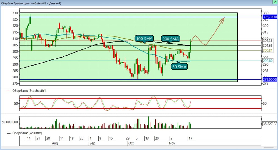Viewport: 278px width, 150px height.
Task: Click the 304,65 price axis label
Action: click(268, 46)
